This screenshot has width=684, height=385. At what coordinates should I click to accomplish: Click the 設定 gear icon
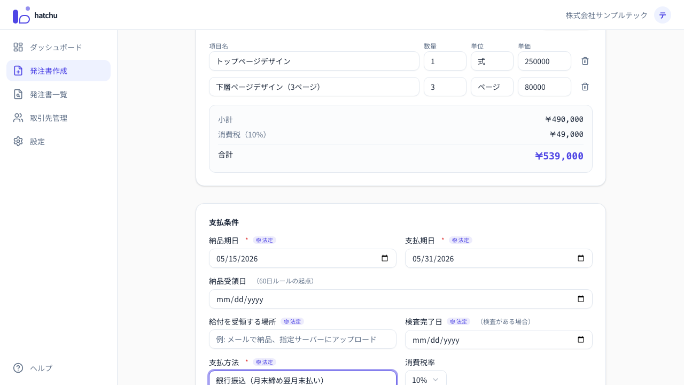(x=18, y=141)
